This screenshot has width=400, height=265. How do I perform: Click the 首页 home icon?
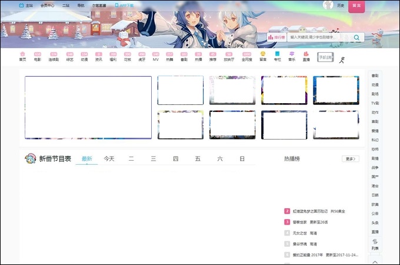(x=22, y=56)
